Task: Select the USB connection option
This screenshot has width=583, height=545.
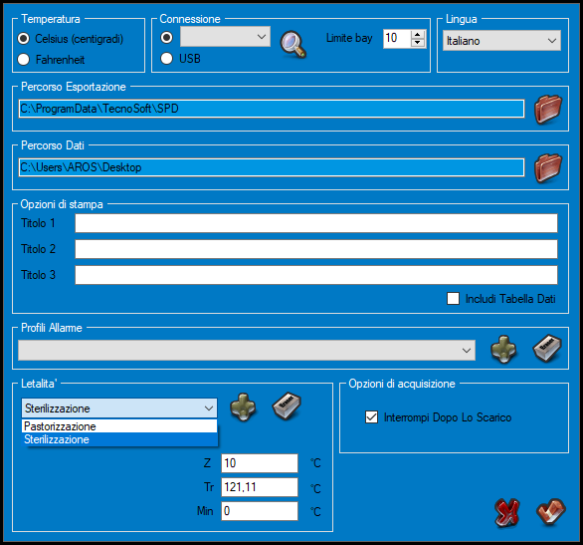Action: pos(181,59)
